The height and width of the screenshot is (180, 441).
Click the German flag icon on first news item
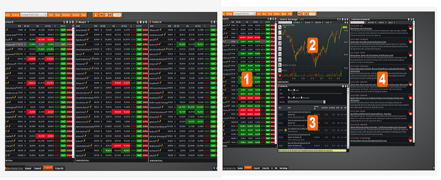tap(410, 27)
